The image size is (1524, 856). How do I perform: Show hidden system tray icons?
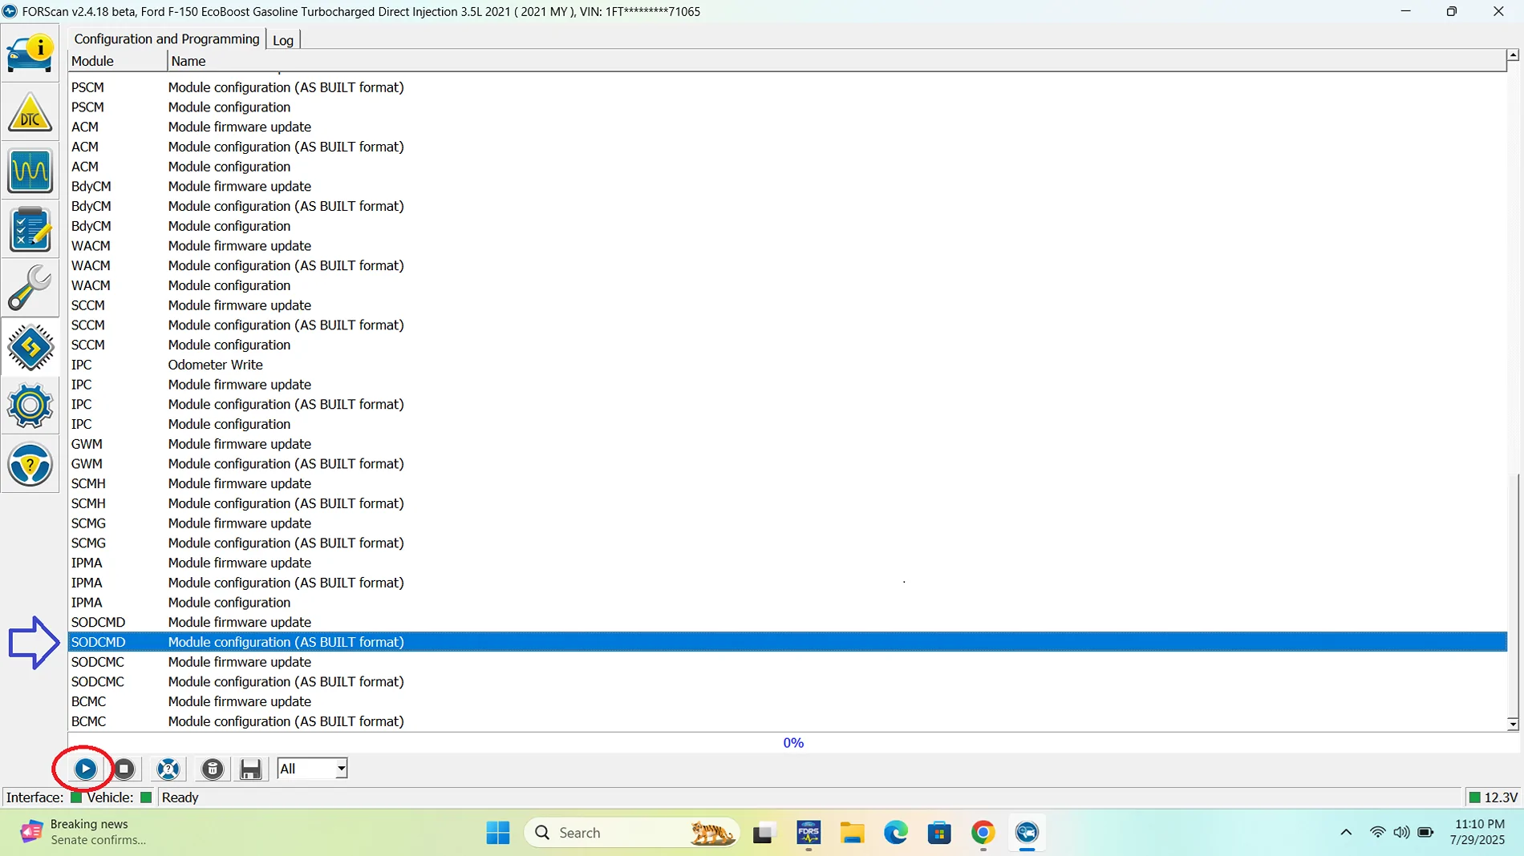click(1346, 833)
